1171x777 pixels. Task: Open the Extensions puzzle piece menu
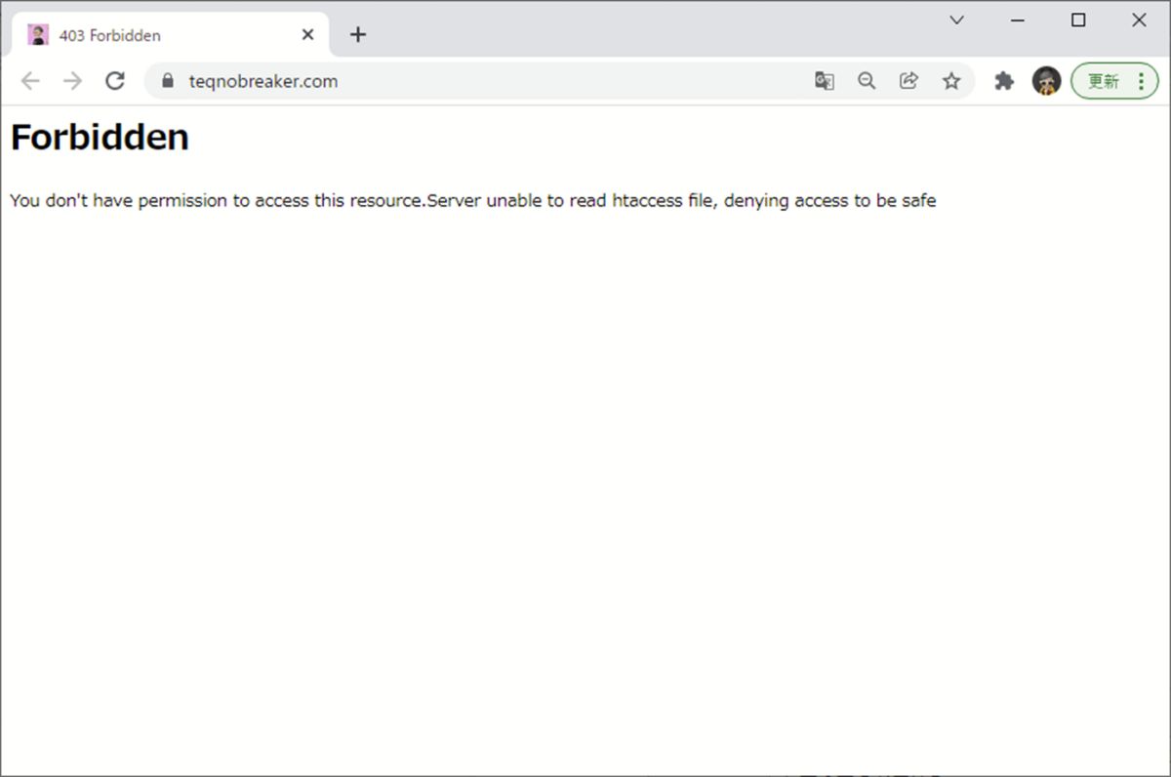[1004, 81]
